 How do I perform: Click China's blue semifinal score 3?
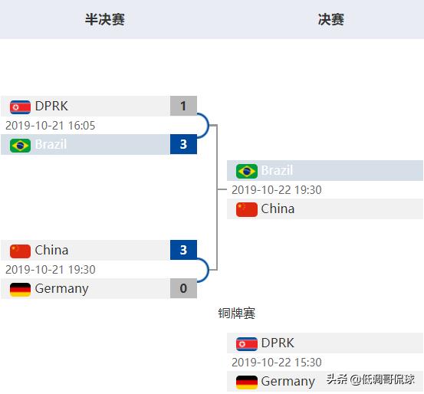click(183, 250)
